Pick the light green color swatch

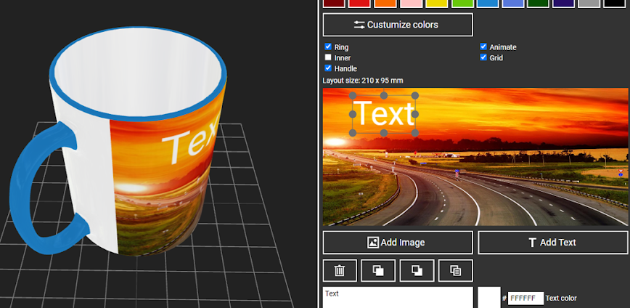462,3
